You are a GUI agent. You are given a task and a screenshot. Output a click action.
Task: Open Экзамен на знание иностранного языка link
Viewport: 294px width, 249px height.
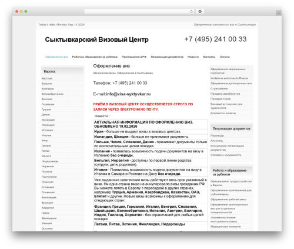pyautogui.click(x=223, y=220)
